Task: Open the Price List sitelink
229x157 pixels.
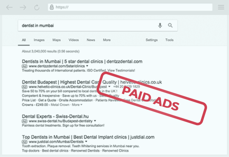Action: coord(29,100)
